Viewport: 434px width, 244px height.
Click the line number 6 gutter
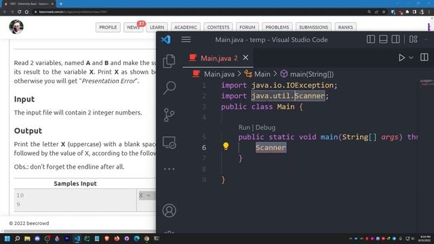204,148
